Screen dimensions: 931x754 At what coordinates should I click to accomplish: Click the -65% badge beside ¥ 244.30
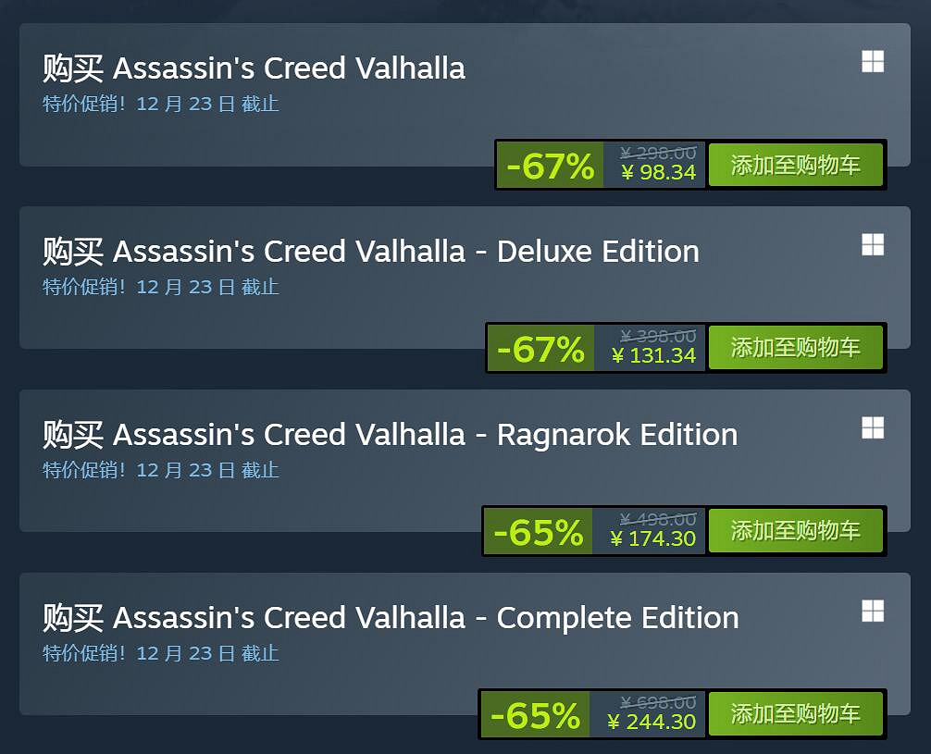tap(535, 715)
